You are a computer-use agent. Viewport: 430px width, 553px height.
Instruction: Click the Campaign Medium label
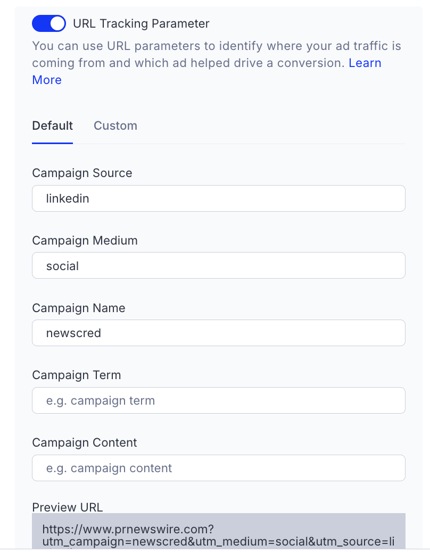[x=85, y=240]
